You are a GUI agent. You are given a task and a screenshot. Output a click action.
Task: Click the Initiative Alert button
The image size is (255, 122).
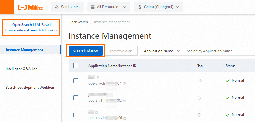tap(121, 51)
